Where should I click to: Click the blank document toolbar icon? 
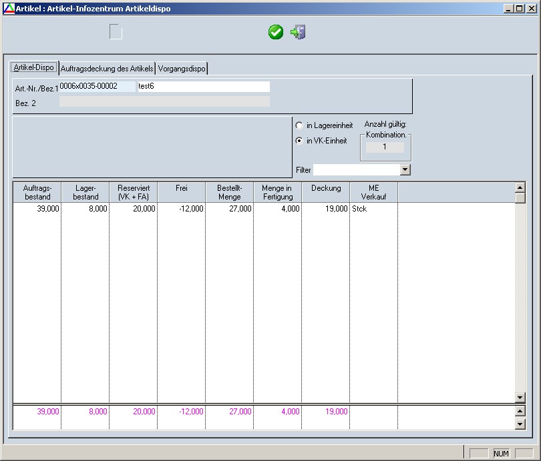click(116, 32)
